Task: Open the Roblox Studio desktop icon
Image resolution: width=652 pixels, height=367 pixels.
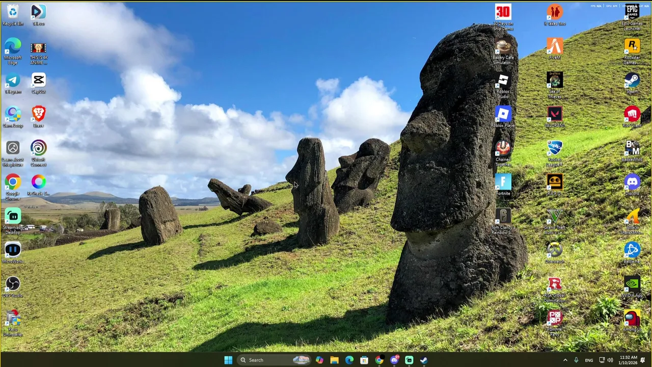Action: tap(503, 86)
